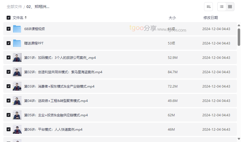The width and height of the screenshot is (241, 142).
Task: Uncheck the 第05讲 video checkbox
Action: tap(9, 115)
